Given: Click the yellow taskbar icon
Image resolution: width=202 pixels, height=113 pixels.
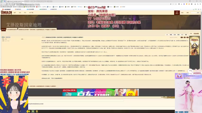Looking at the screenshot, I should pos(37,111).
